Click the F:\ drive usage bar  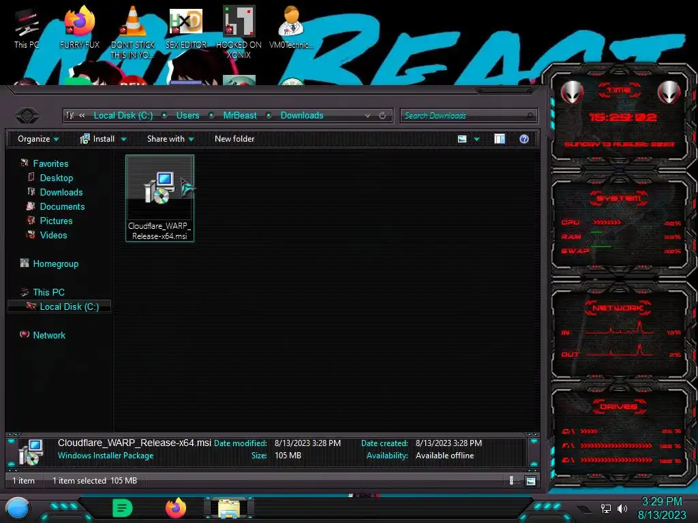[x=616, y=445]
